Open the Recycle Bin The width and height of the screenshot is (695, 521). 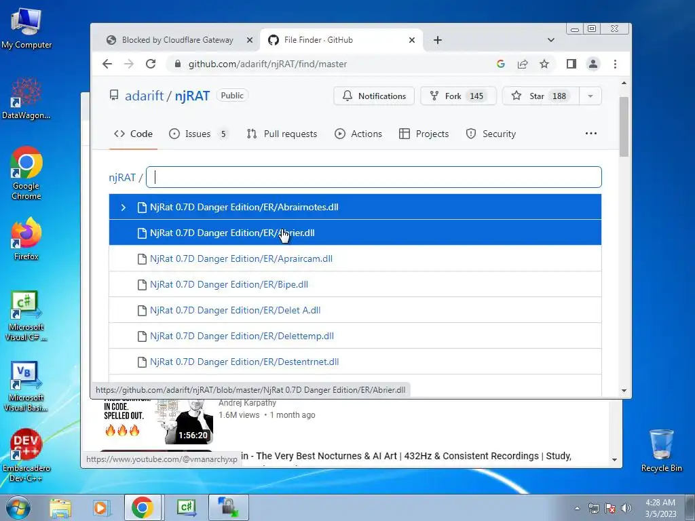(661, 450)
